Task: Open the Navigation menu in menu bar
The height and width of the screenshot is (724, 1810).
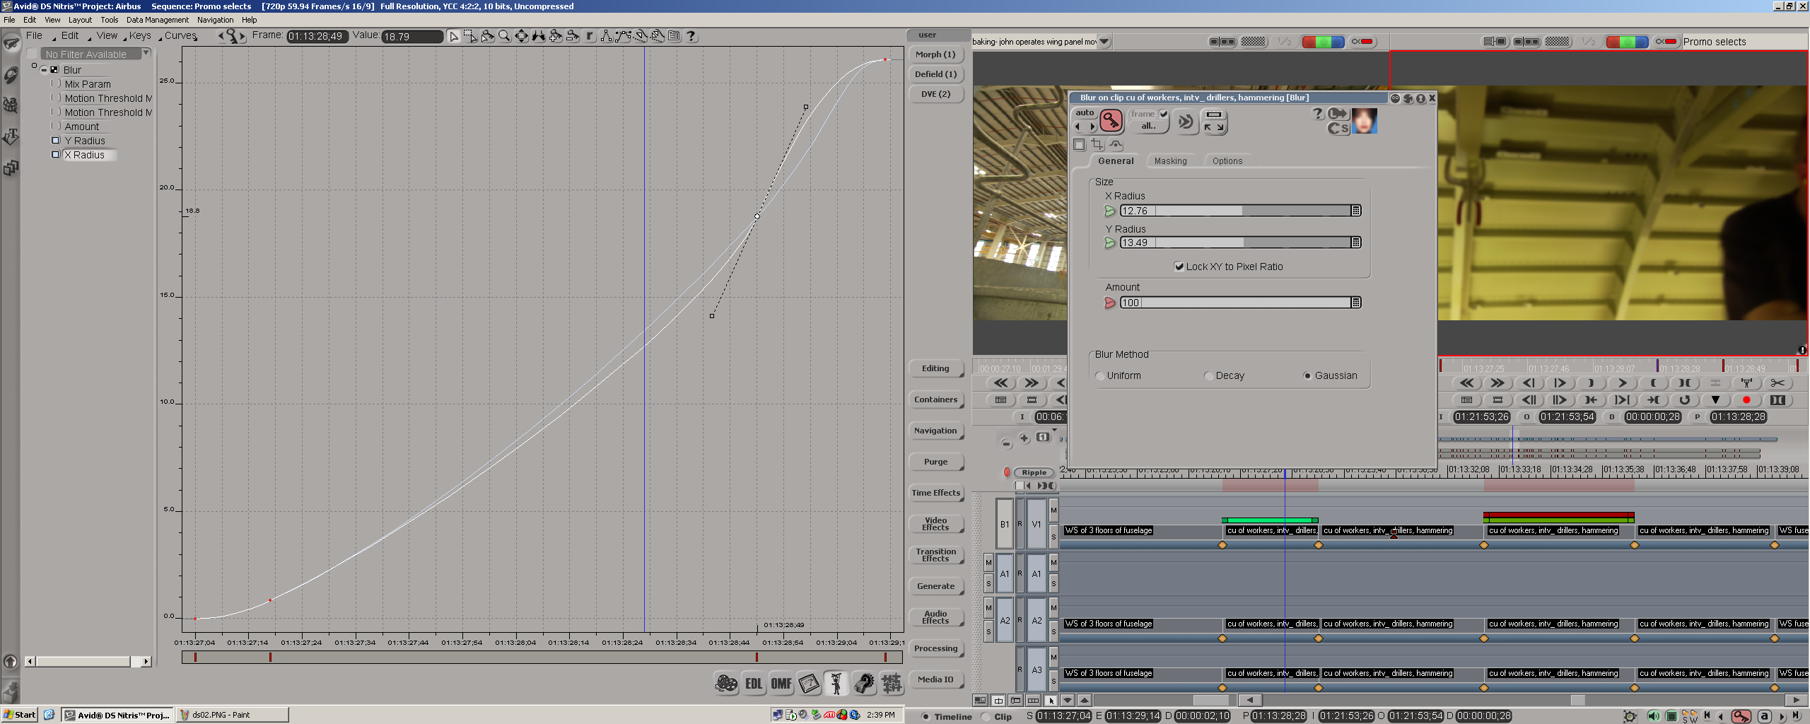Action: 215,20
